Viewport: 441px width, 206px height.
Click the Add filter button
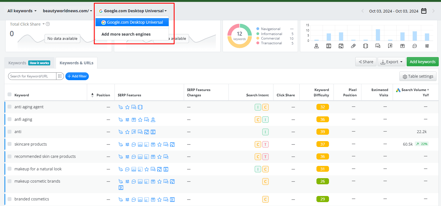[x=77, y=76]
